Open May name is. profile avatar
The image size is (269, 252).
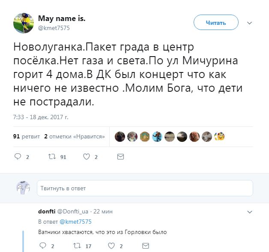(x=24, y=23)
